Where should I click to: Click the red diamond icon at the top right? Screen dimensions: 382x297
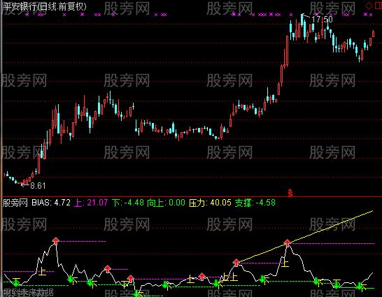(369, 6)
